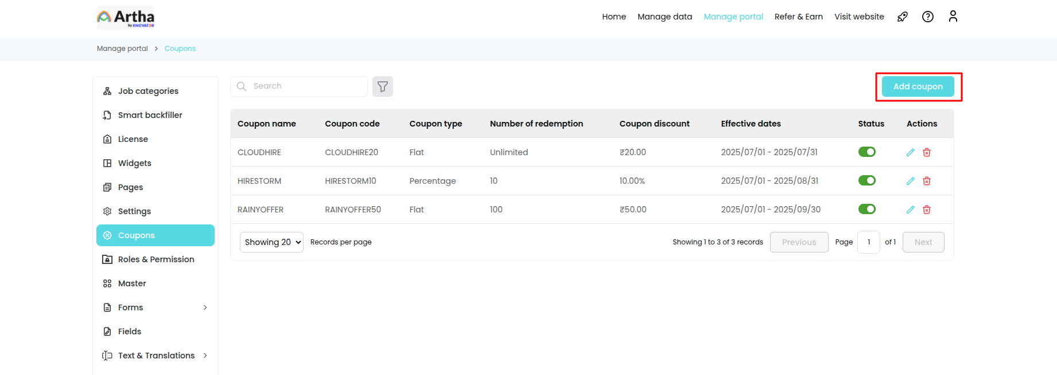The image size is (1057, 375).
Task: Click the rocket icon in header
Action: [902, 17]
